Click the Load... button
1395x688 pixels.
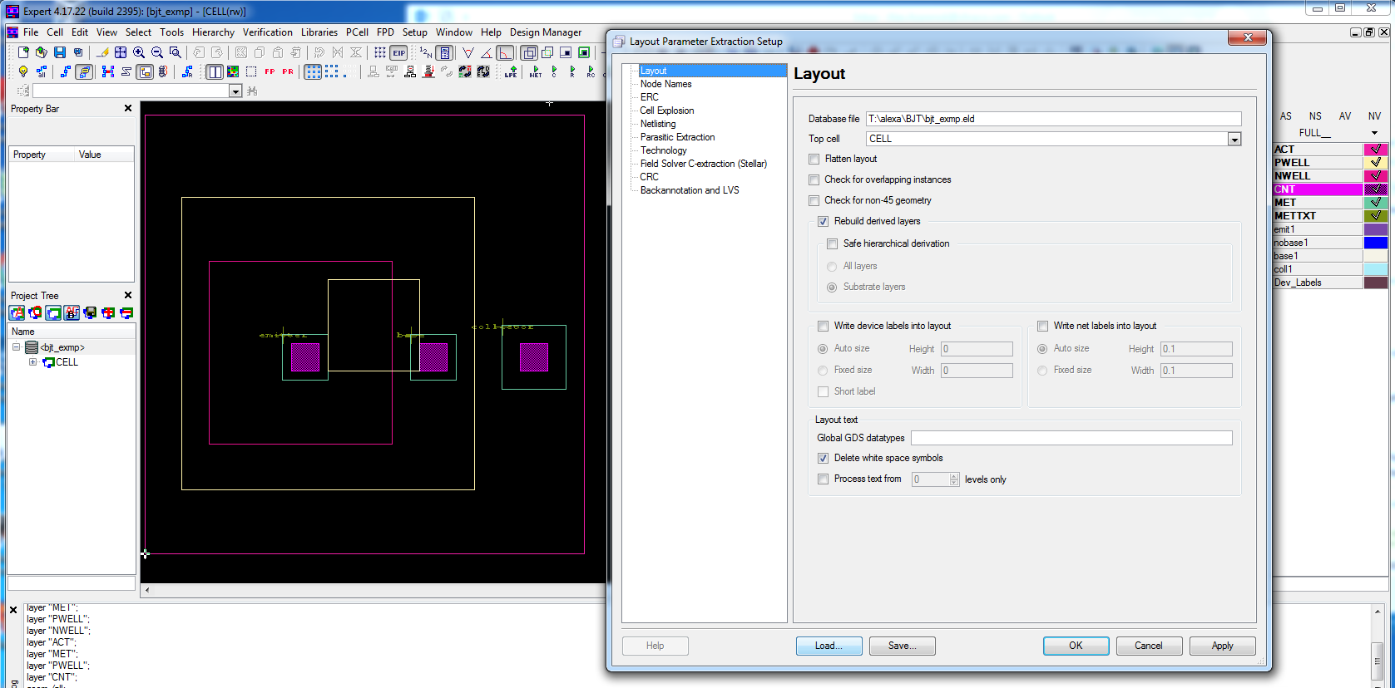(x=829, y=646)
